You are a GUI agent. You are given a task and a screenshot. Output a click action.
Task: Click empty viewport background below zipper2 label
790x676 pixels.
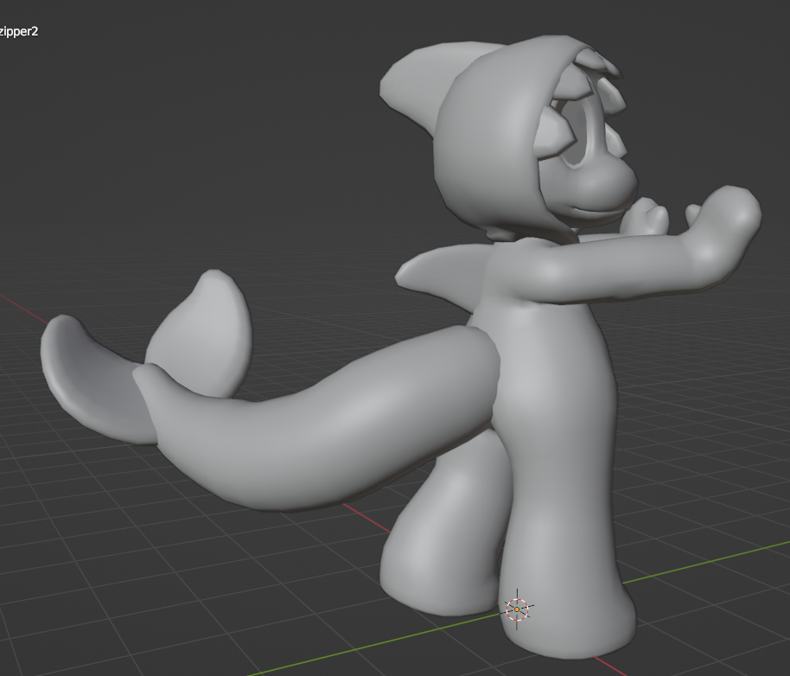130,156
